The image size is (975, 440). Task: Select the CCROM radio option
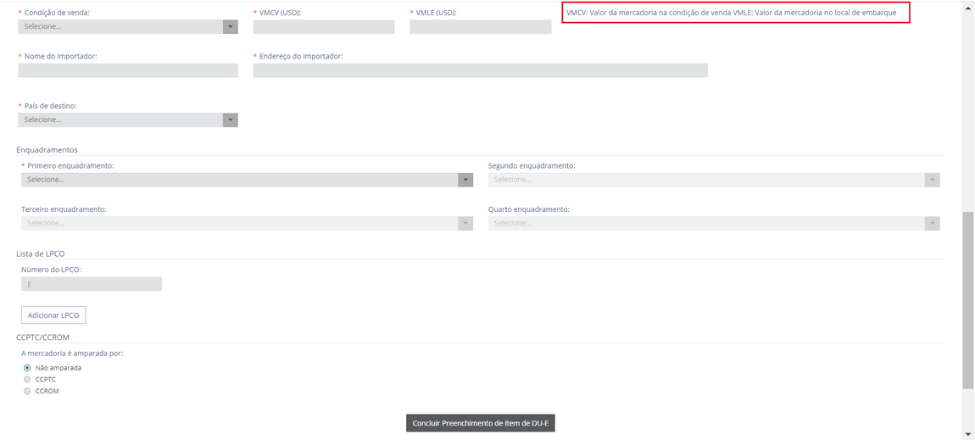click(27, 392)
